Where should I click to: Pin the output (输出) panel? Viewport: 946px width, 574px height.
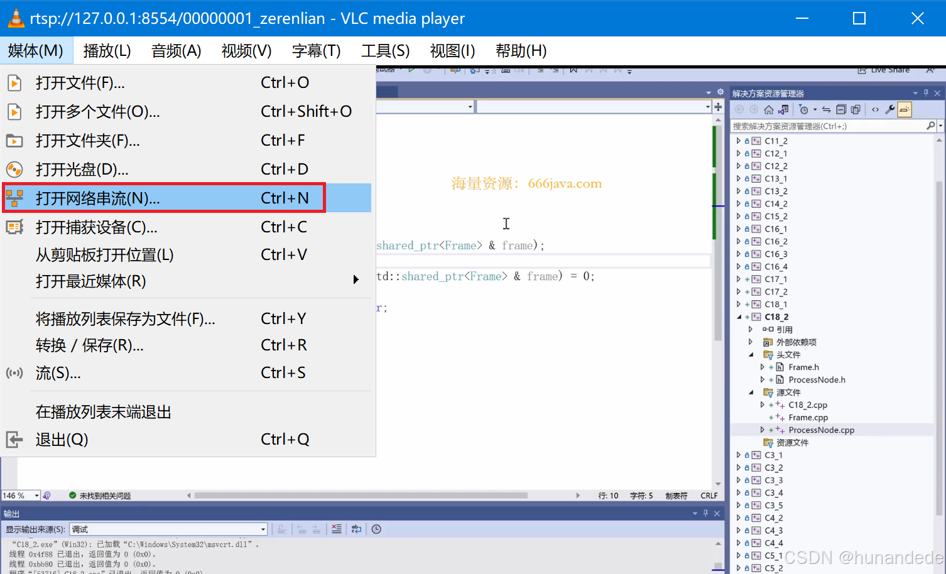point(705,513)
